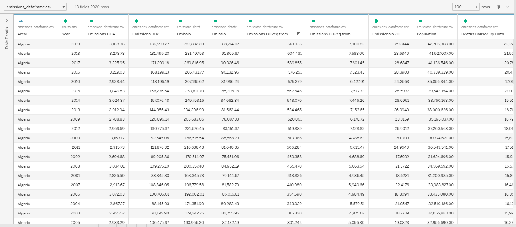Expand the Table Details side panel
The height and width of the screenshot is (227, 516).
tap(7, 20)
